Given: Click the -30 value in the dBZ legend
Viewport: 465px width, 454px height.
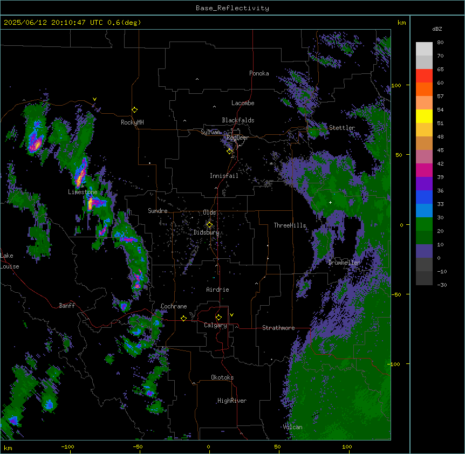Looking at the screenshot, I should click(442, 285).
